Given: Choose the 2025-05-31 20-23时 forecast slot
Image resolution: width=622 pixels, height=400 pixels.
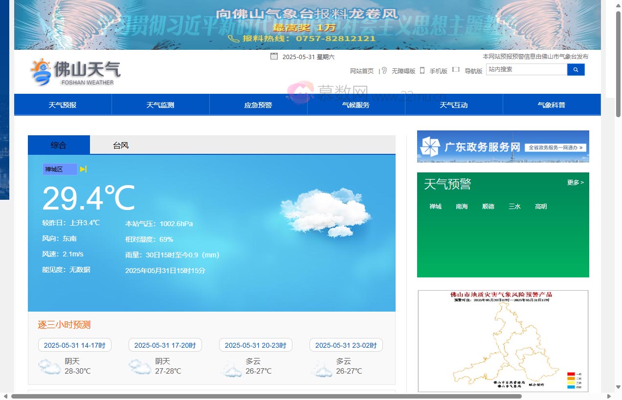Looking at the screenshot, I should click(x=255, y=345).
